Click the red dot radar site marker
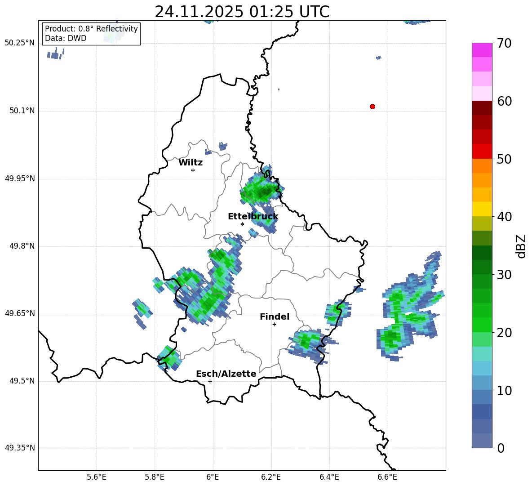 point(372,107)
